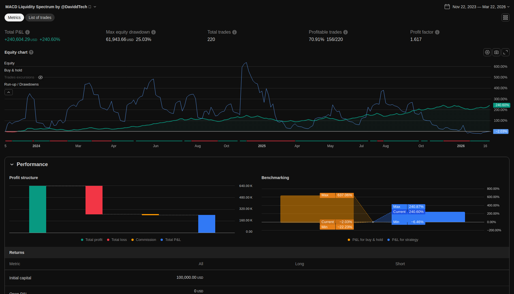Take a chart snapshot with camera icon
The image size is (514, 294).
pyautogui.click(x=496, y=52)
